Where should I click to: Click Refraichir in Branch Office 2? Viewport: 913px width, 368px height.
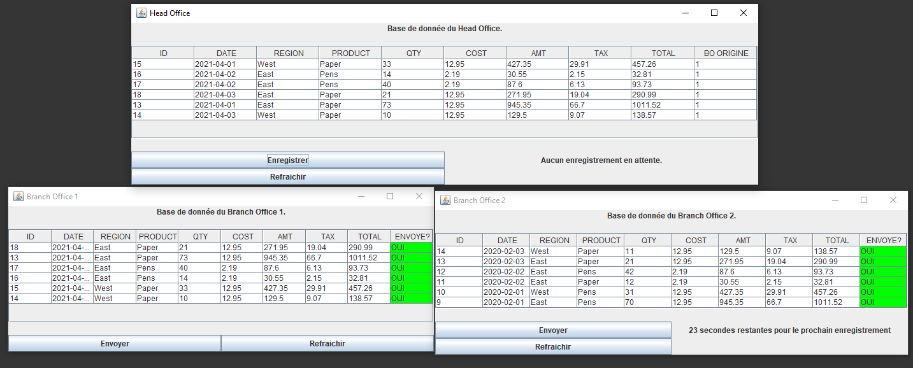pyautogui.click(x=553, y=347)
